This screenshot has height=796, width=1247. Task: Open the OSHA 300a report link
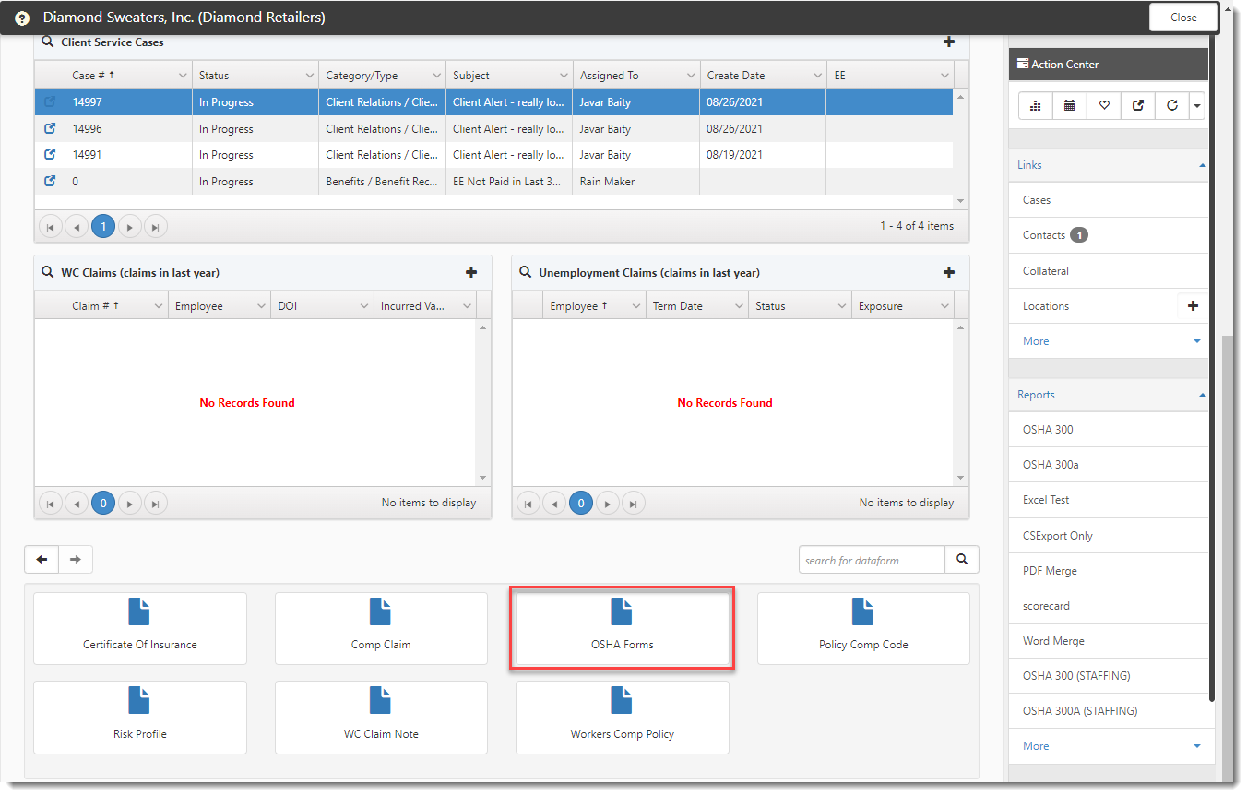[x=1051, y=465]
